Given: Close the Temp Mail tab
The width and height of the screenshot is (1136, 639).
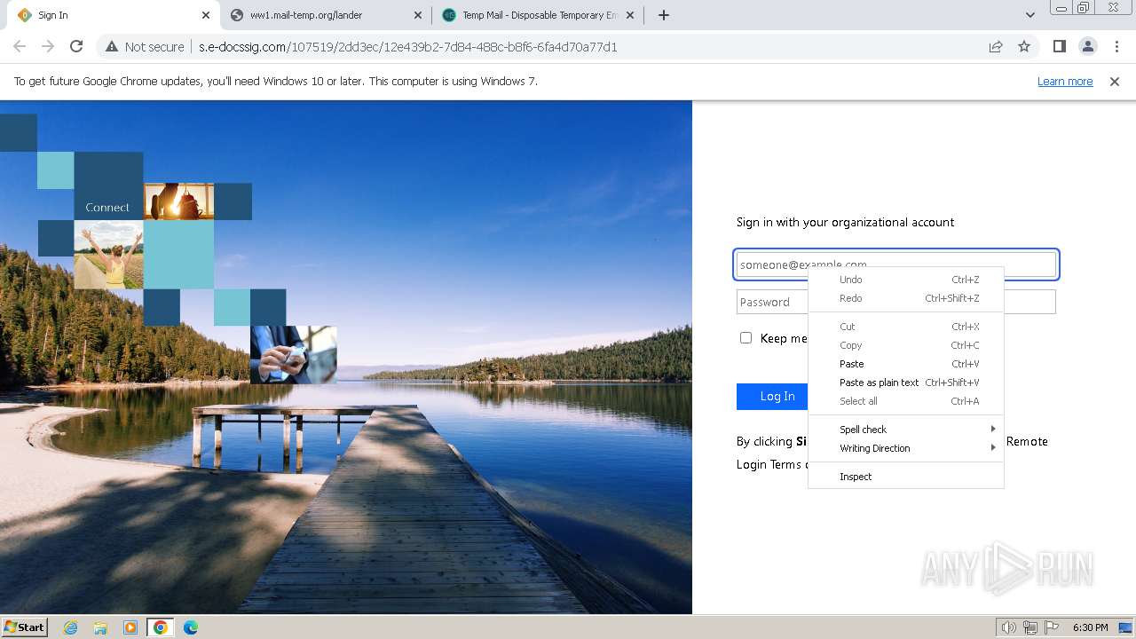Looking at the screenshot, I should pos(630,15).
